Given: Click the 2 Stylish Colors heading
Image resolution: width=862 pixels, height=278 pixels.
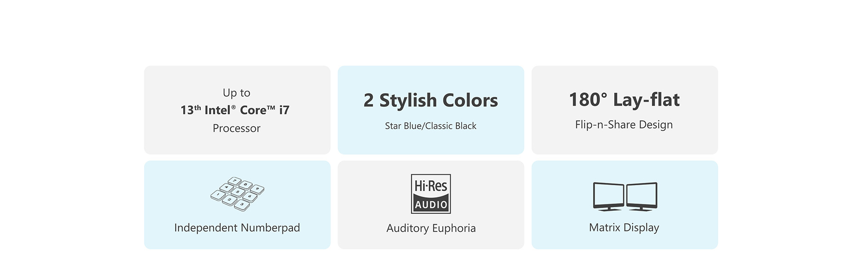Looking at the screenshot, I should [431, 100].
